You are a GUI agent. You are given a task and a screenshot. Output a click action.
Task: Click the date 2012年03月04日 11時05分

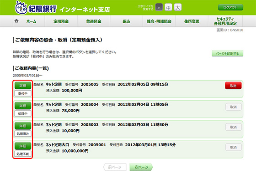click(143, 105)
